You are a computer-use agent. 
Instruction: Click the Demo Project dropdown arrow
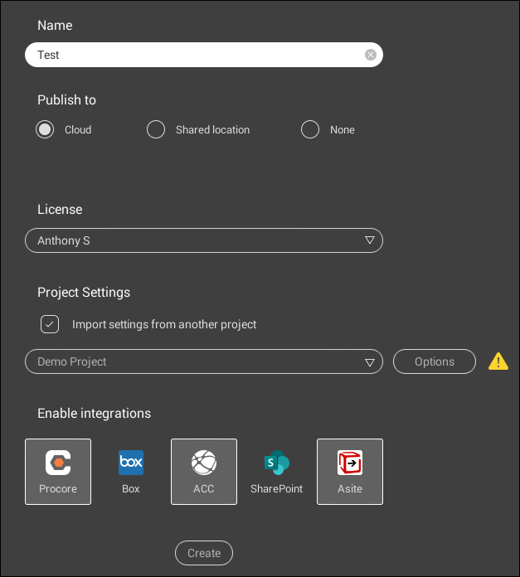(x=370, y=362)
